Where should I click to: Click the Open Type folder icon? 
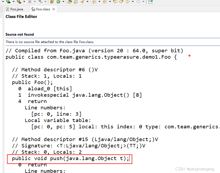[x=70, y=2]
